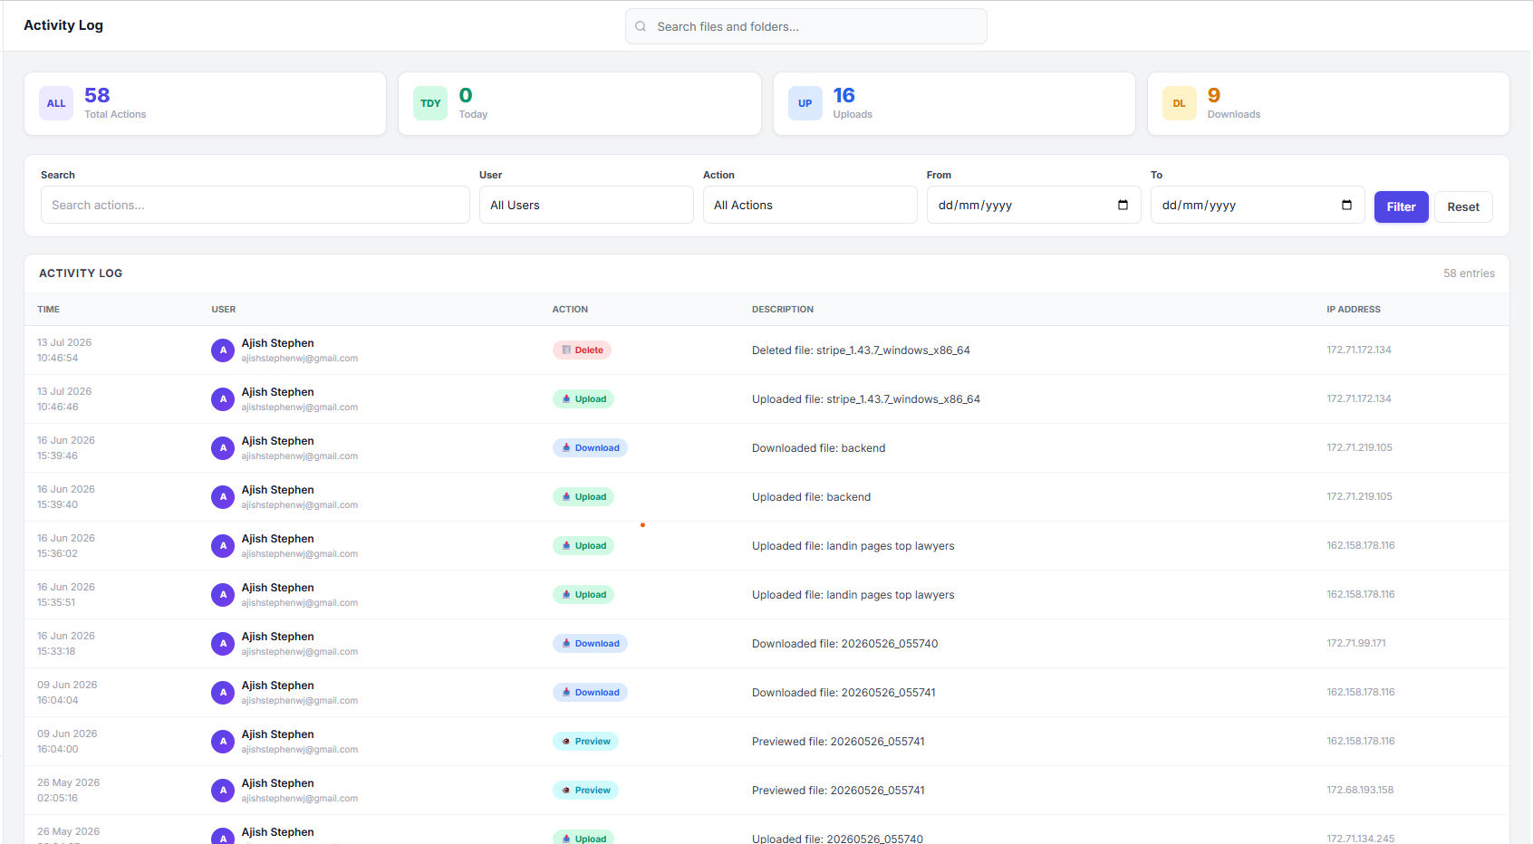1533x844 pixels.
Task: Click Download badge for 20260526_055740
Action: click(590, 643)
